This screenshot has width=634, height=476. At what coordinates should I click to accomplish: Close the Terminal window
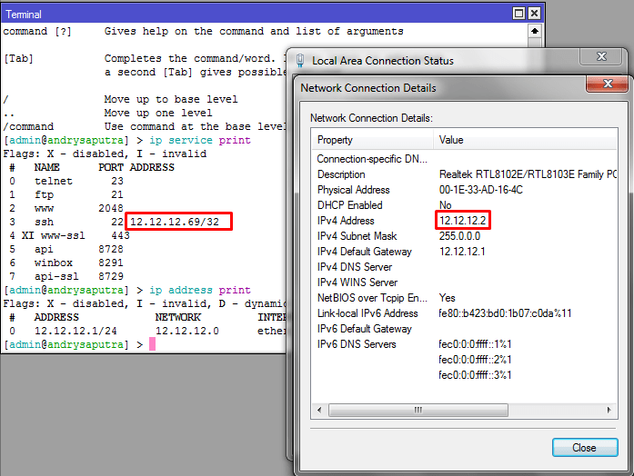coord(534,15)
